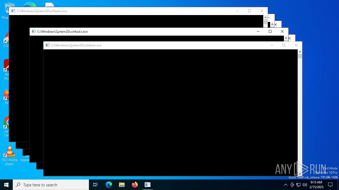Open the Google Chrome desktop shortcut

click(x=6, y=127)
